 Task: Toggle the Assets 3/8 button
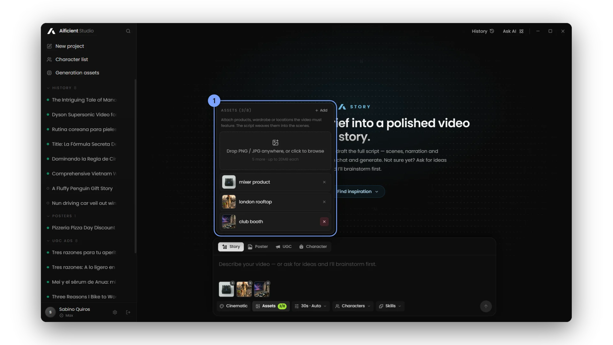[x=271, y=306]
